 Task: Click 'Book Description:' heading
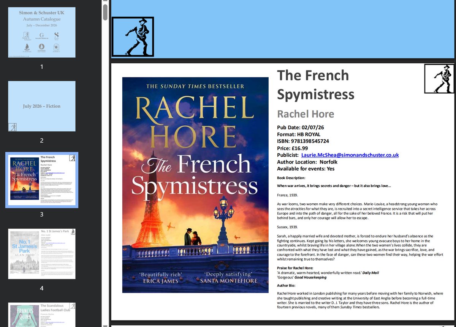(x=291, y=178)
